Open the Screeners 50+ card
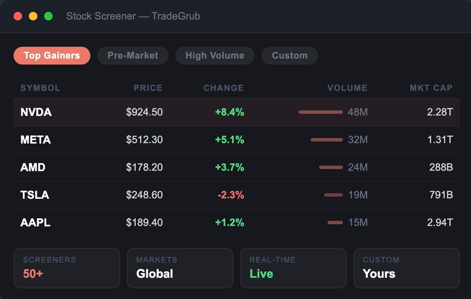The width and height of the screenshot is (471, 299). (x=67, y=268)
